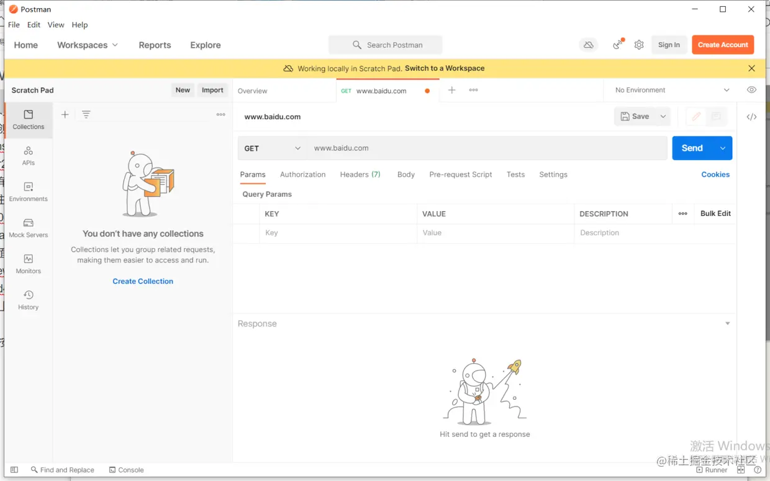Viewport: 770px width, 481px height.
Task: Open the Console from the status bar
Action: (126, 470)
